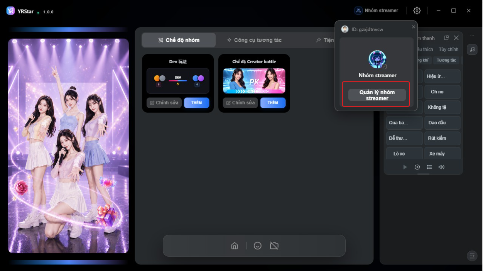Switch to the Chế độ nhóm tab
Viewport: 483px width, 271px height.
point(179,40)
